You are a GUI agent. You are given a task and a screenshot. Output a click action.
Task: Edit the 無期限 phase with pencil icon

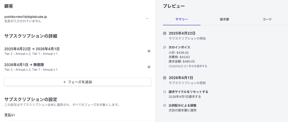click(149, 67)
